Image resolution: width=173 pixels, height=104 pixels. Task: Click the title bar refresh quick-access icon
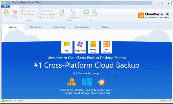[8, 2]
